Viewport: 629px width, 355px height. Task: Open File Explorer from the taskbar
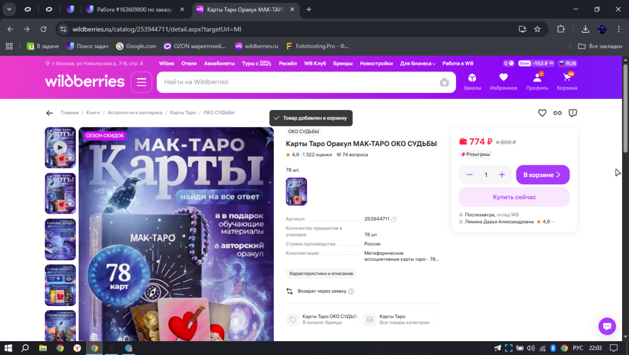43,348
